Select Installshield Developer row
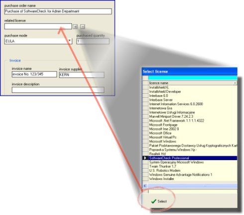The width and height of the screenshot is (244, 215). (x=193, y=91)
